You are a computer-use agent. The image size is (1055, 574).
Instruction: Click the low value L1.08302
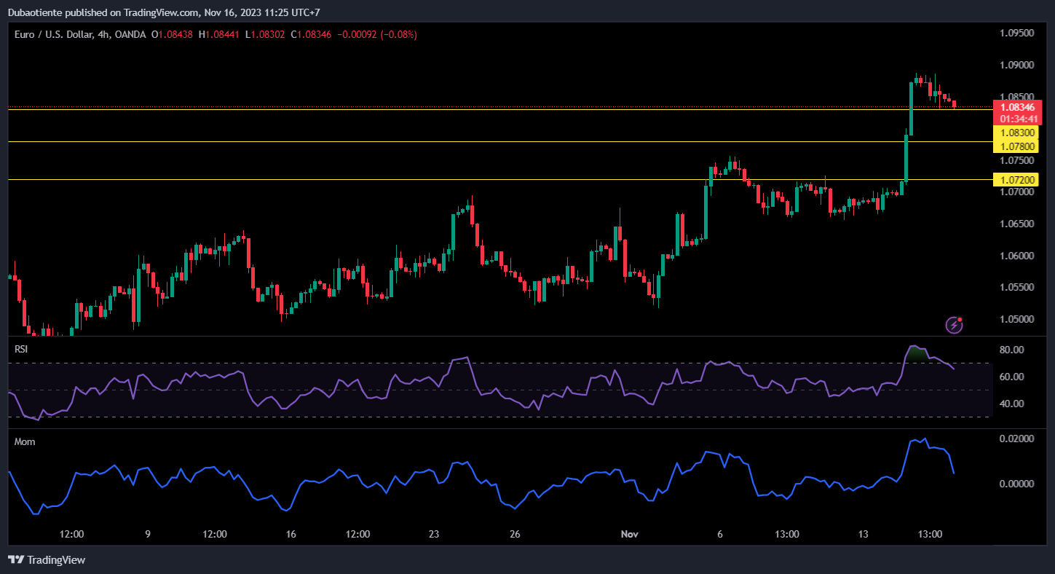pos(266,34)
